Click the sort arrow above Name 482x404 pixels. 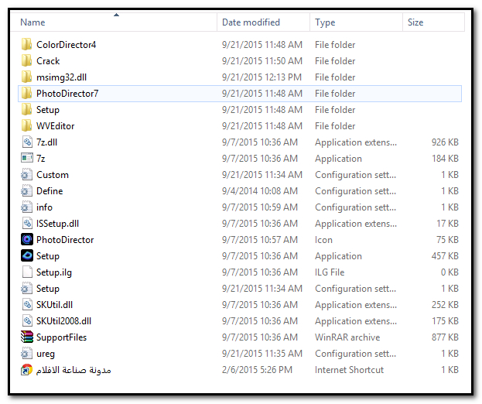click(116, 15)
